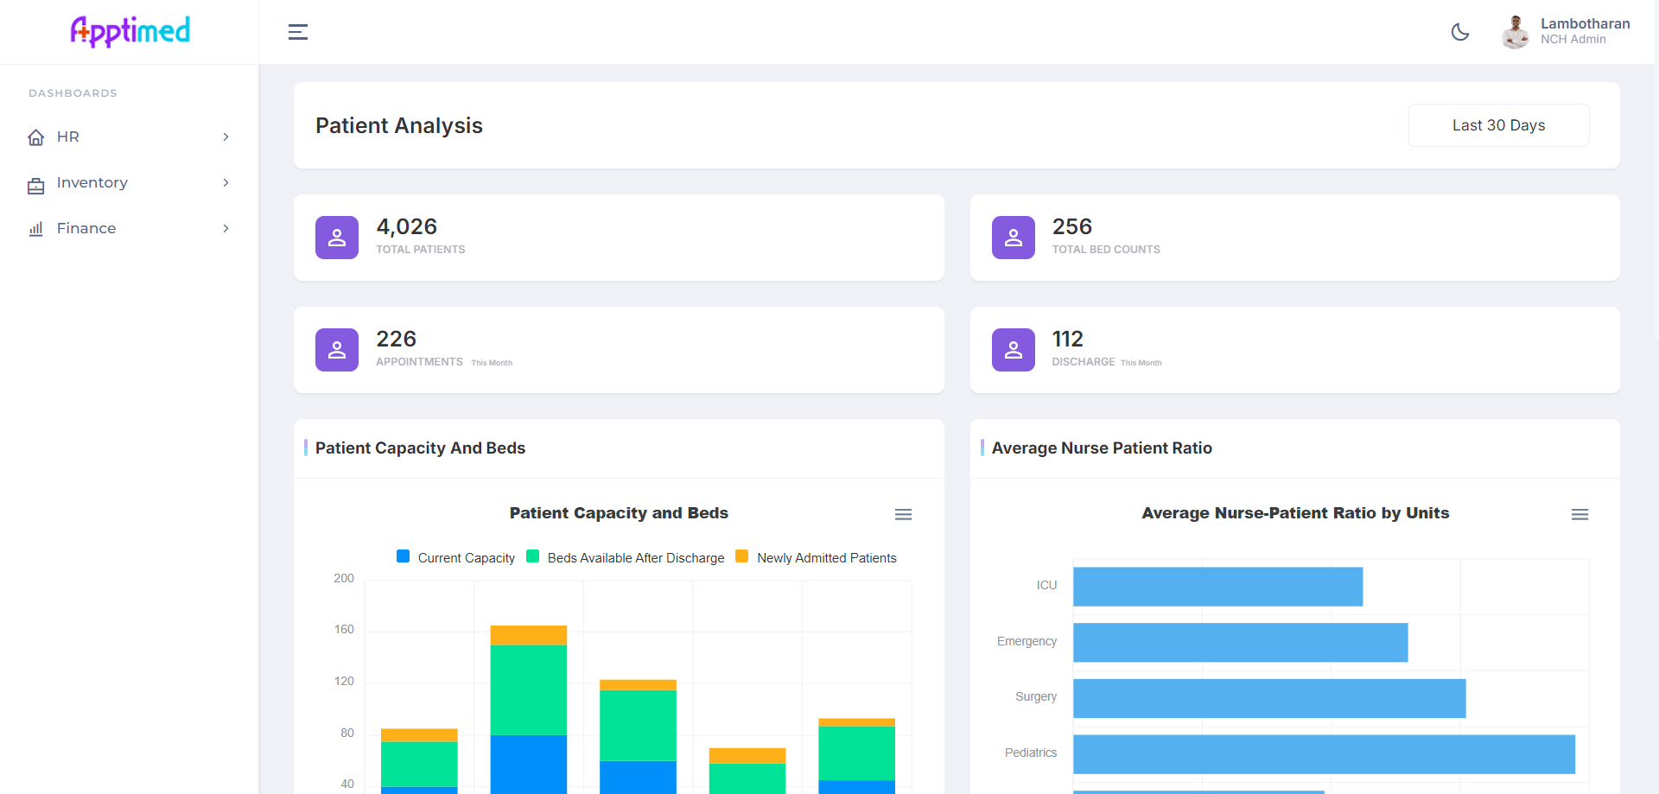Click the Pediatrics ratio bar
Screen dimensions: 1659x794
pos(1324,754)
